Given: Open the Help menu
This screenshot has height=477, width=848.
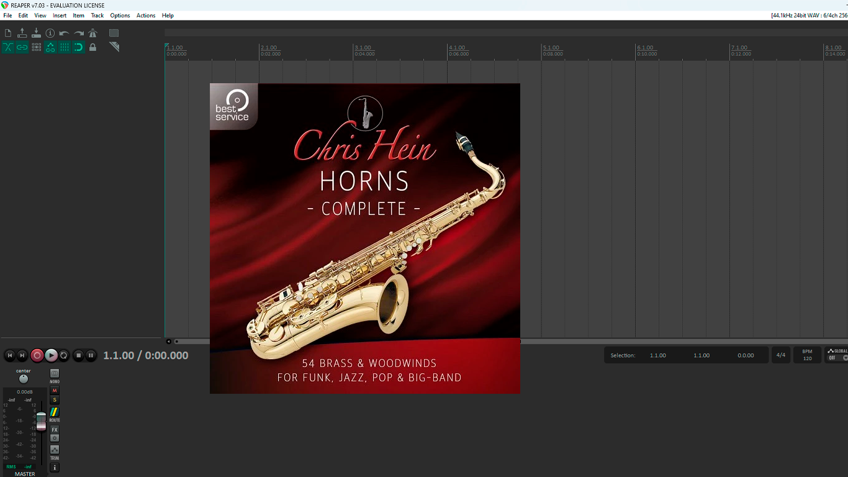Looking at the screenshot, I should coord(168,16).
